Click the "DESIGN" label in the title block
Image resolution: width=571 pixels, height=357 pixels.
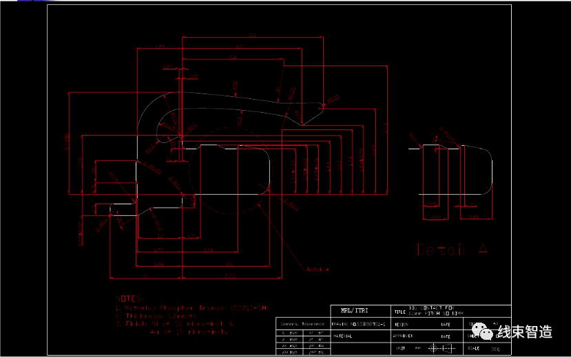click(402, 324)
